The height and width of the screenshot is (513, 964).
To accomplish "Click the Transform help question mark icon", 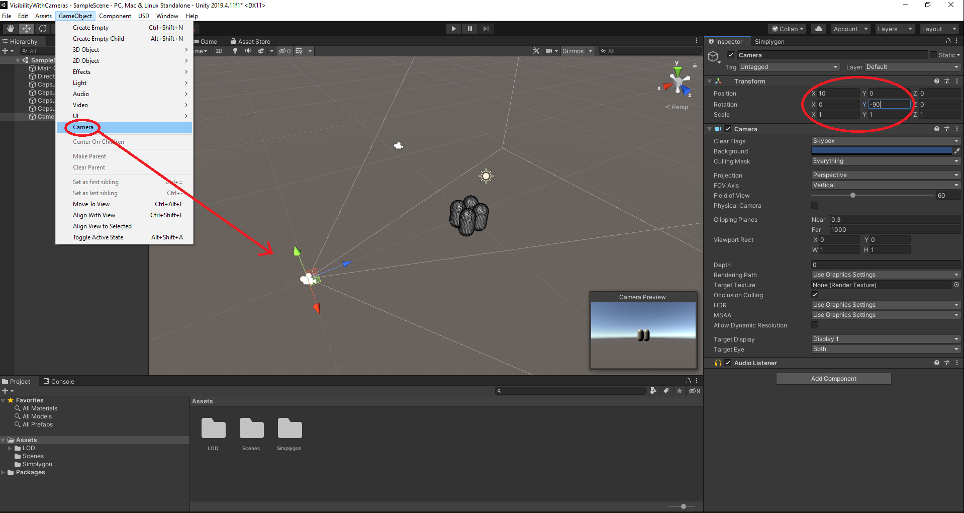I will (936, 81).
